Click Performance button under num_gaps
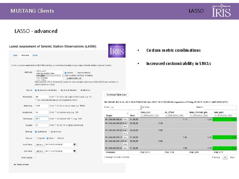 (222, 115)
